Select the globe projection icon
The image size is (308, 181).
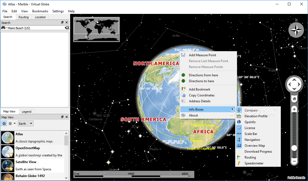(4, 123)
